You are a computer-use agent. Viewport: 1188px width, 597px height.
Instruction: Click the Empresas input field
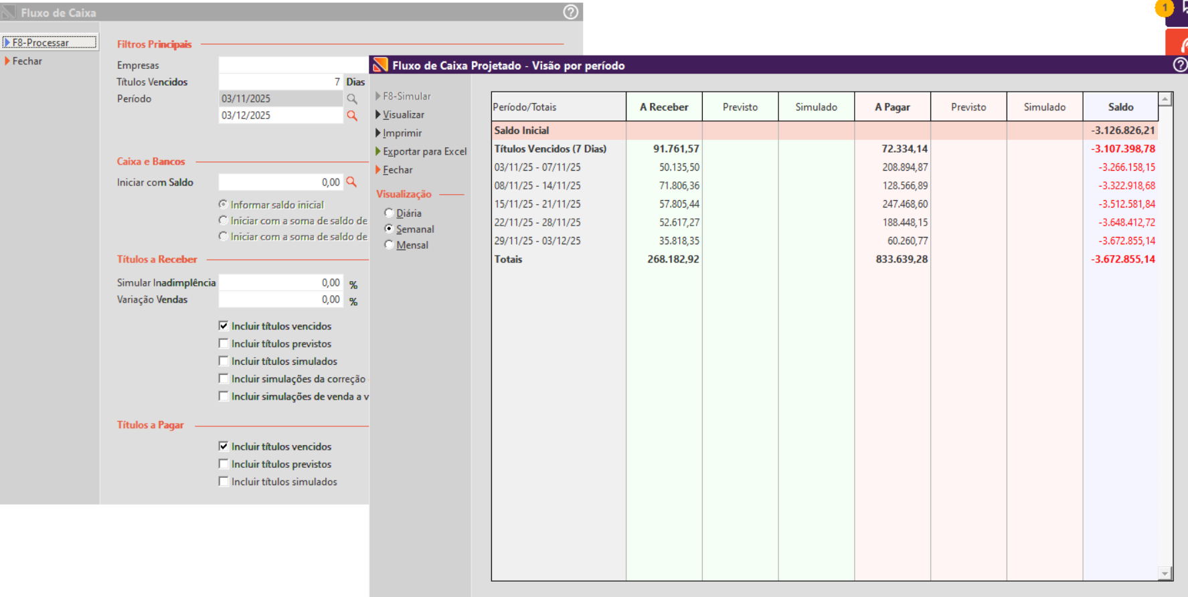(294, 65)
